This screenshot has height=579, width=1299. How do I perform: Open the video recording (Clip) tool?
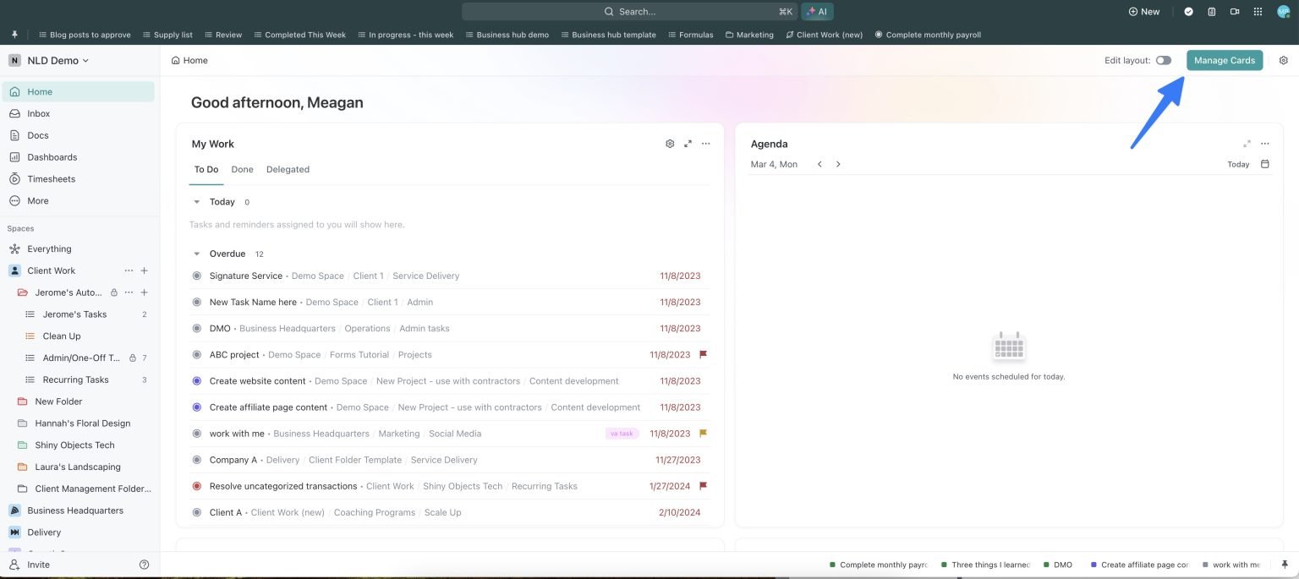1236,11
